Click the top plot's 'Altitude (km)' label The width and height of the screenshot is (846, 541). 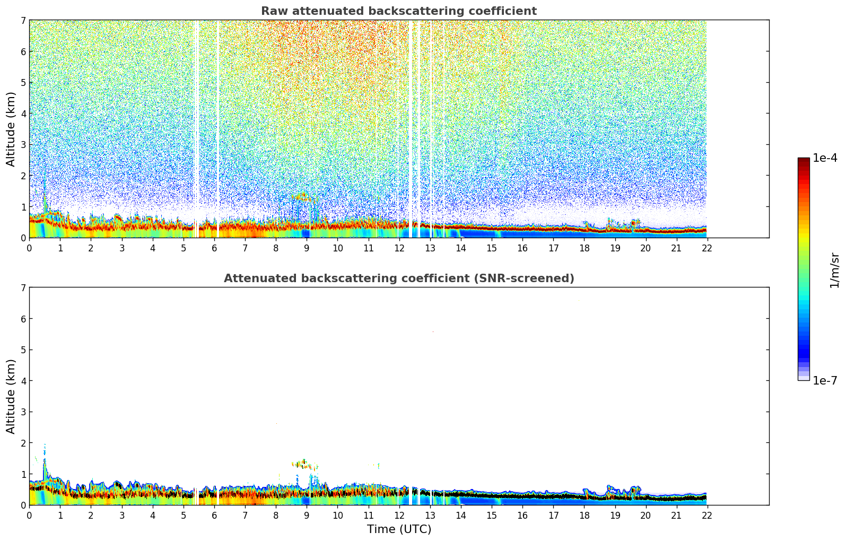point(11,129)
